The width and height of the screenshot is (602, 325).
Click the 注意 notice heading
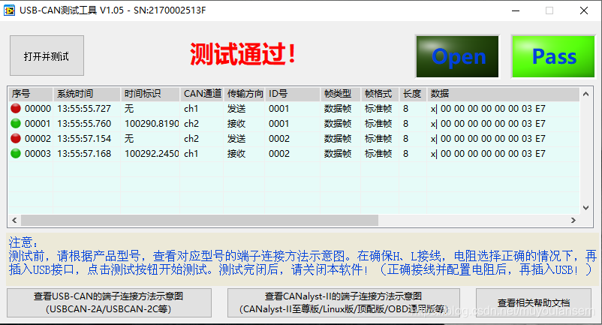click(23, 242)
